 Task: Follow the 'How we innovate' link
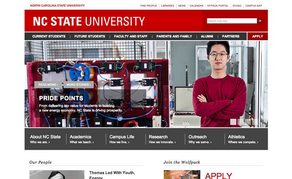point(162,142)
